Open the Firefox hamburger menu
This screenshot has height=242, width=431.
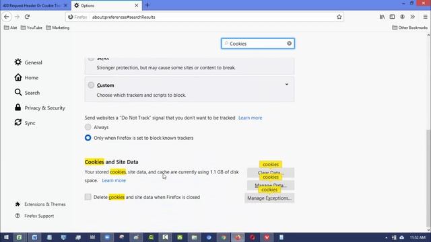click(x=425, y=17)
